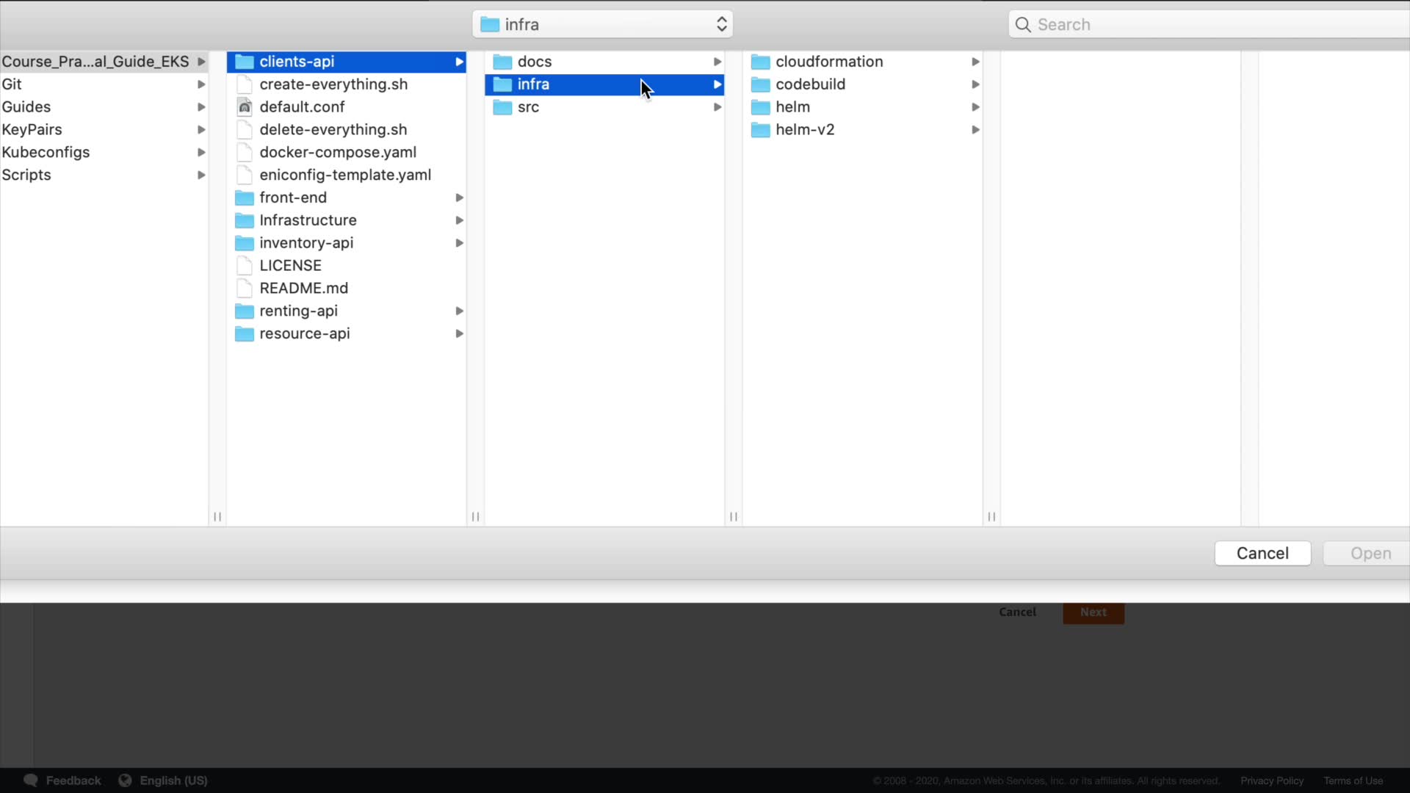Focus the Search text field

(x=1212, y=25)
